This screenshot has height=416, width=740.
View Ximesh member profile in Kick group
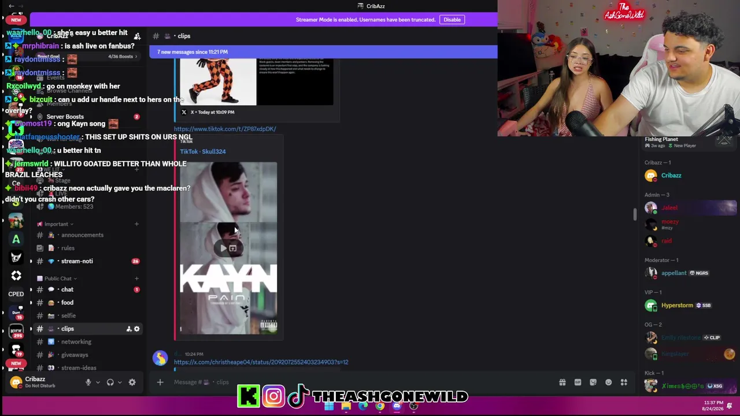click(690, 386)
